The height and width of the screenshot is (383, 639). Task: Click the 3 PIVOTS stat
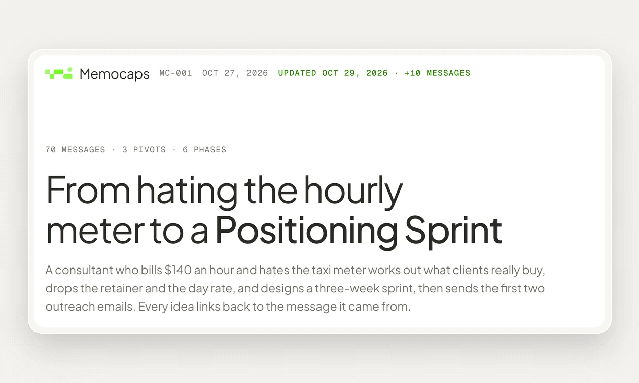click(x=144, y=150)
